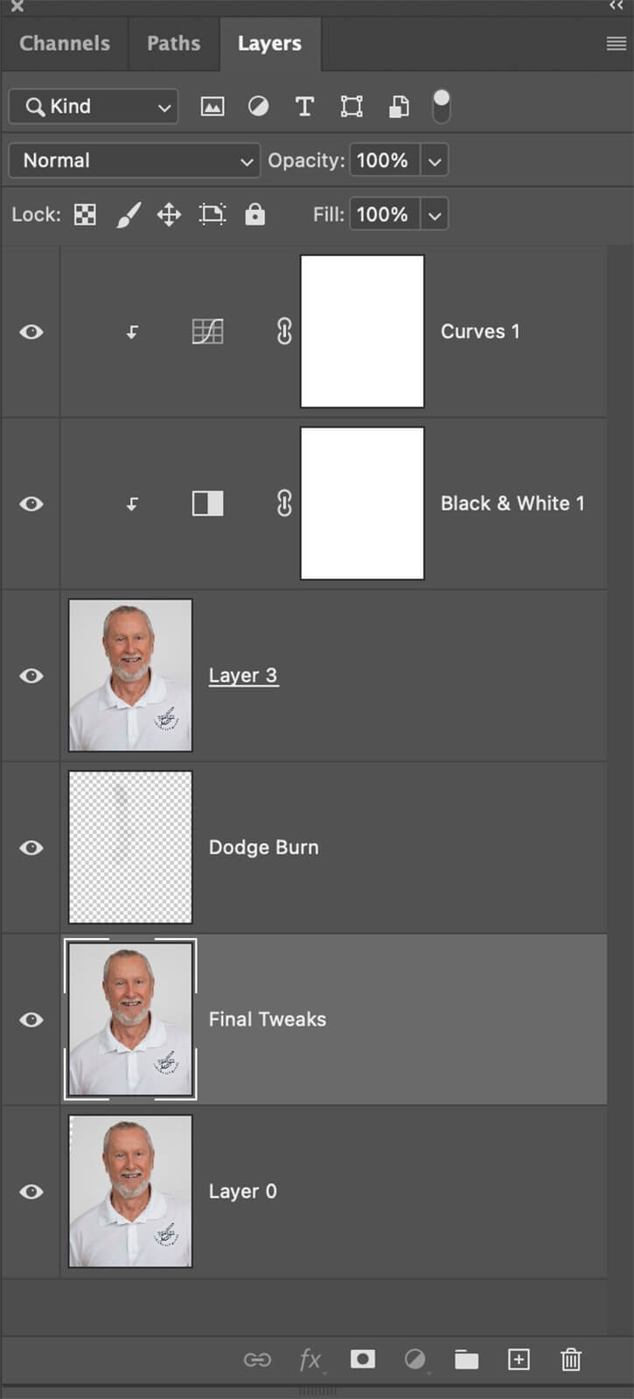This screenshot has width=634, height=1399.
Task: Switch to the Channels tab
Action: coord(65,43)
